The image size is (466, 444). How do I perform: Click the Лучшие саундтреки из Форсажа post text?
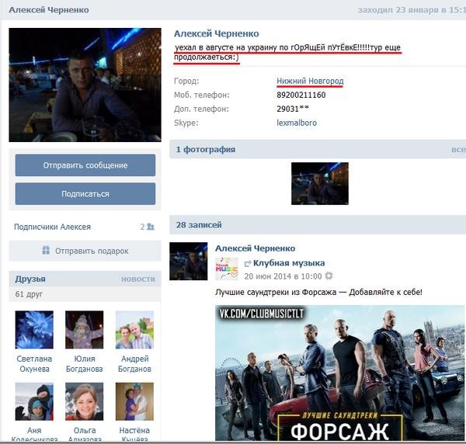[x=318, y=292]
